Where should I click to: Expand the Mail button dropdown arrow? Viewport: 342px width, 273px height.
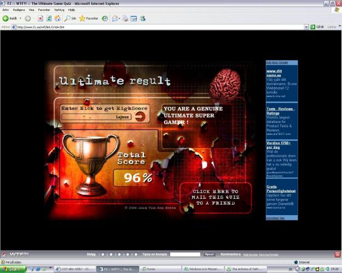coord(119,19)
